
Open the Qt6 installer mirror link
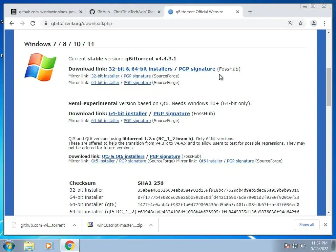[x=211, y=161]
